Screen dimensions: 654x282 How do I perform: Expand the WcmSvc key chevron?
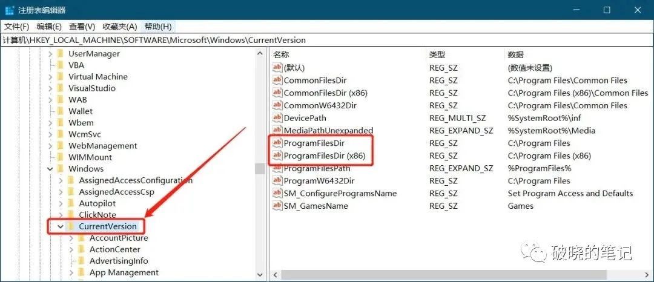(50, 134)
